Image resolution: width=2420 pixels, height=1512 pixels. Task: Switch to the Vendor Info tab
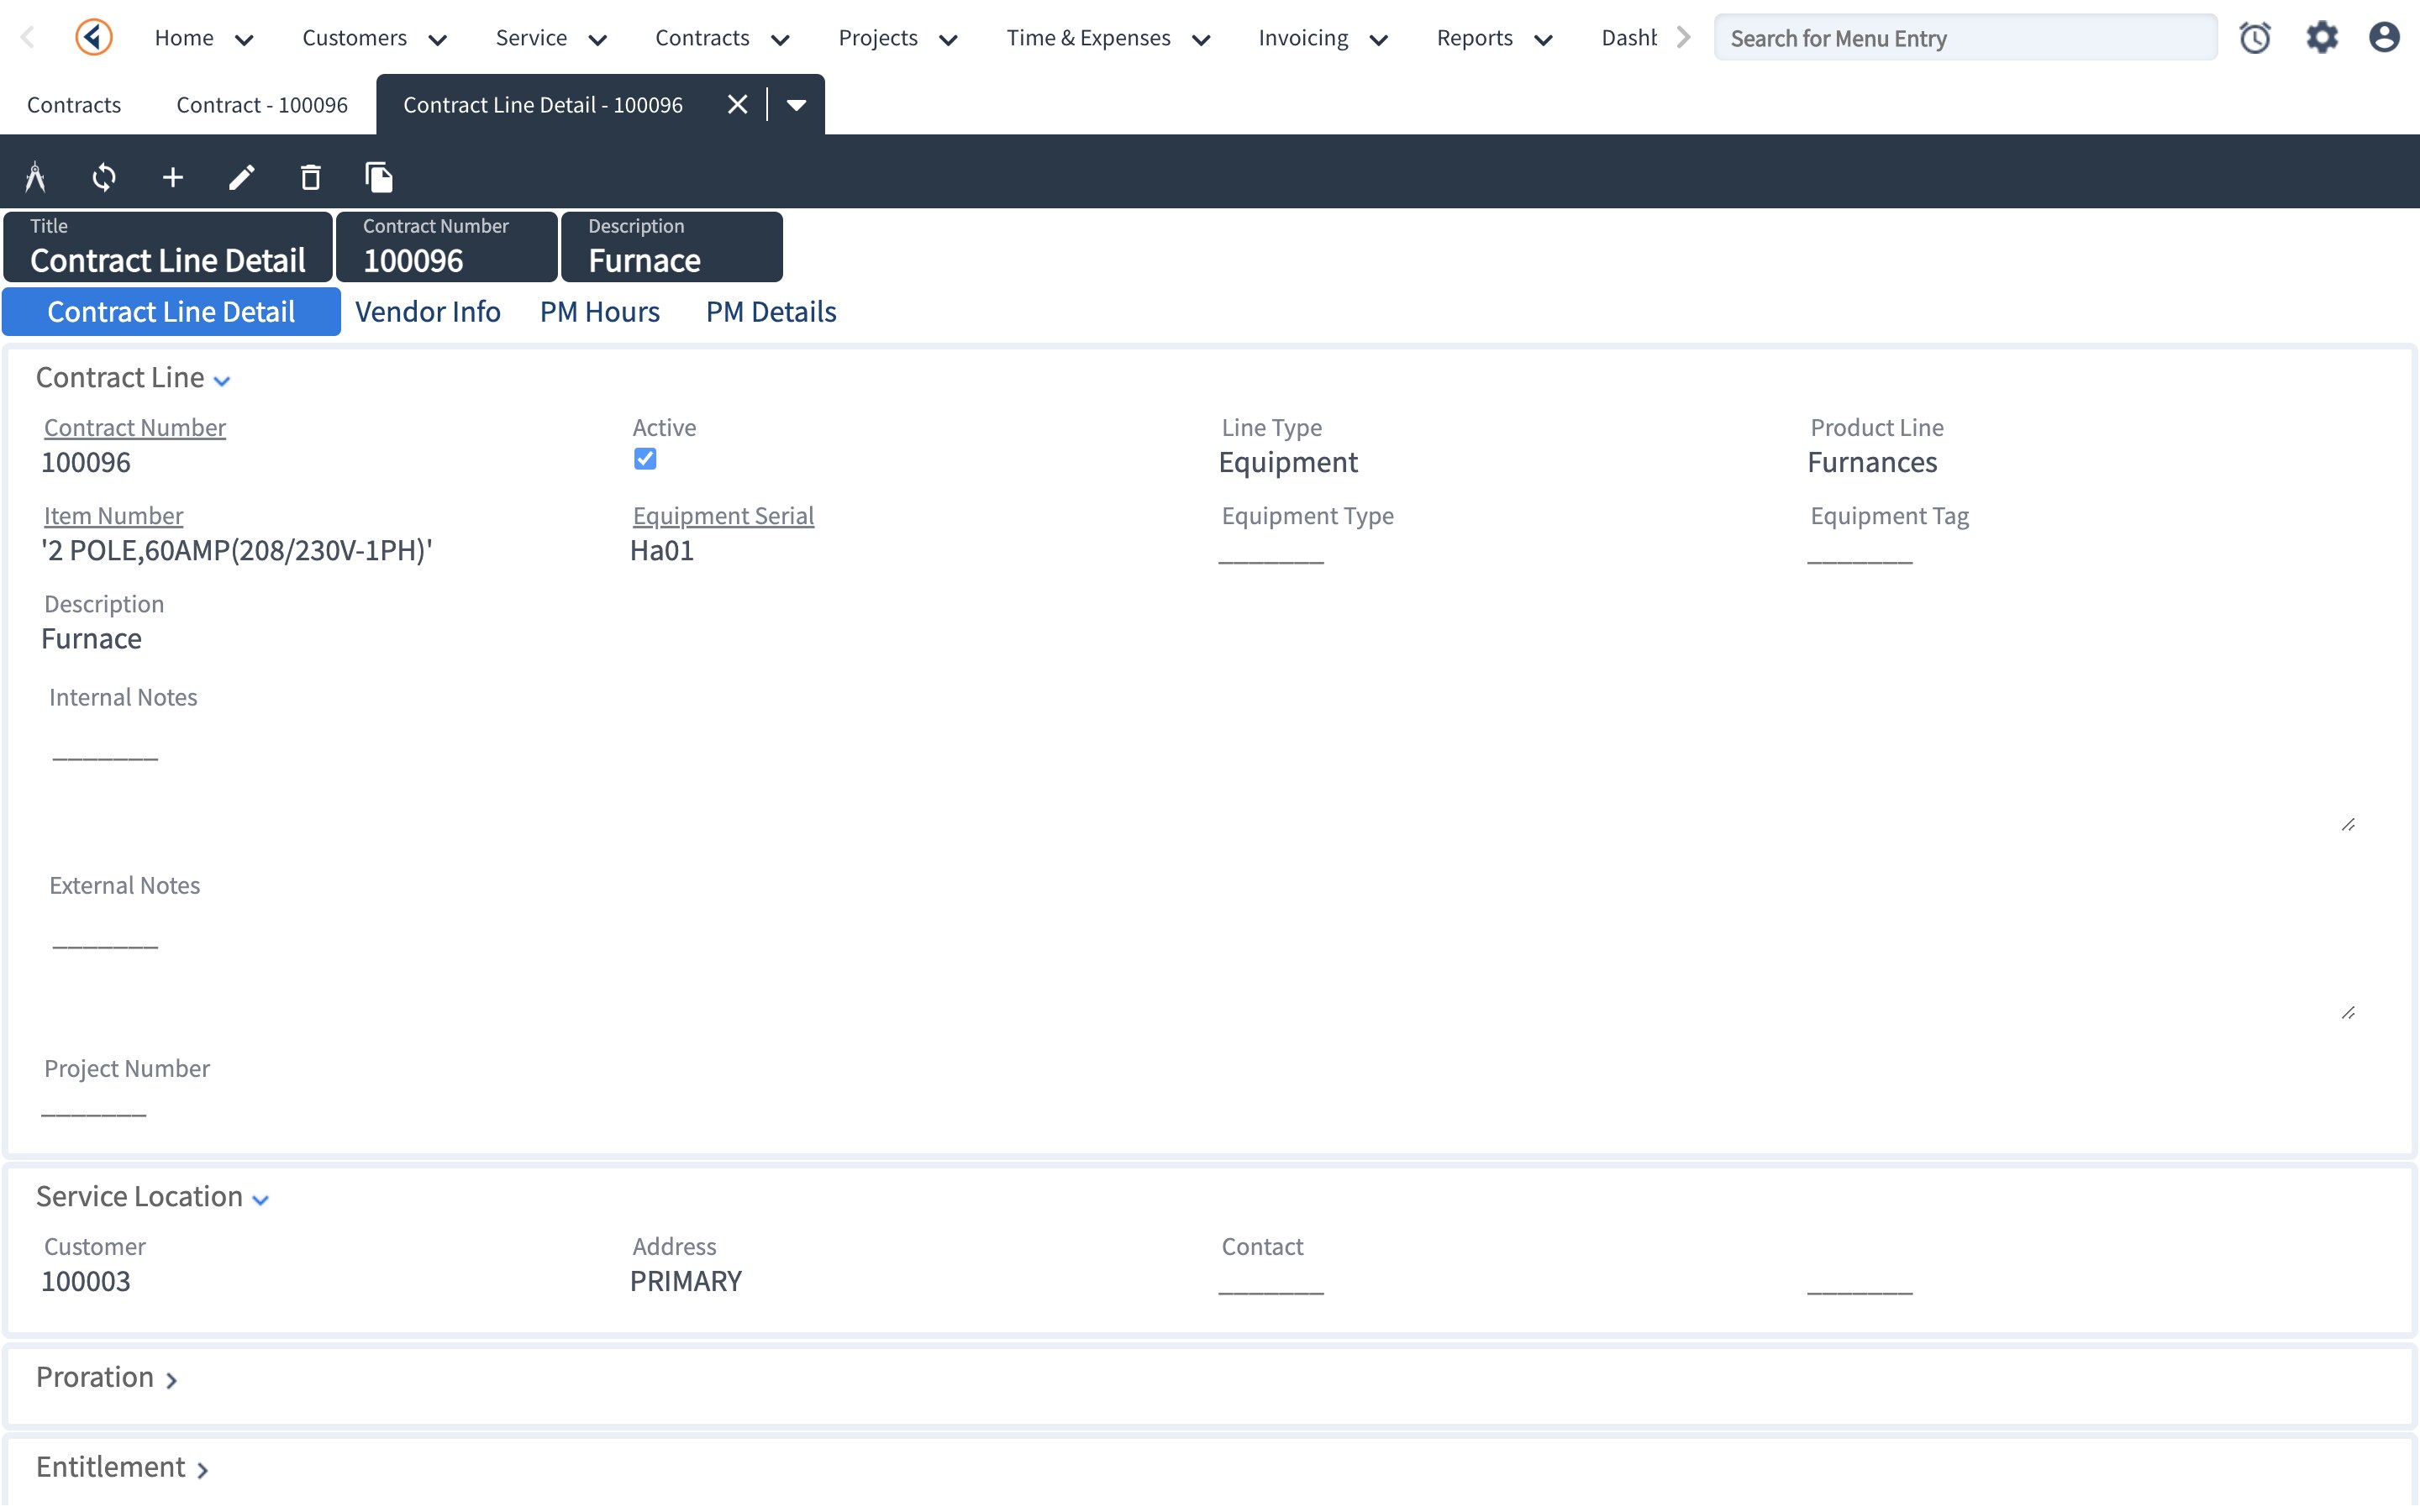(x=427, y=312)
